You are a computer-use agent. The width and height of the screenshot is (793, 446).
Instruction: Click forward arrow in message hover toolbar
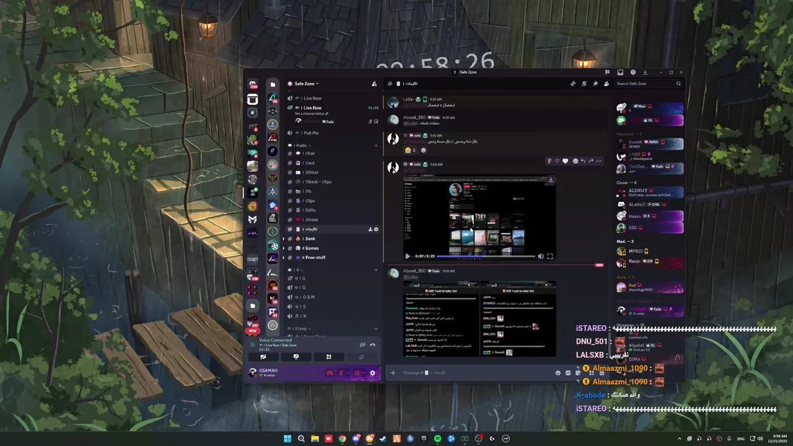pos(590,161)
